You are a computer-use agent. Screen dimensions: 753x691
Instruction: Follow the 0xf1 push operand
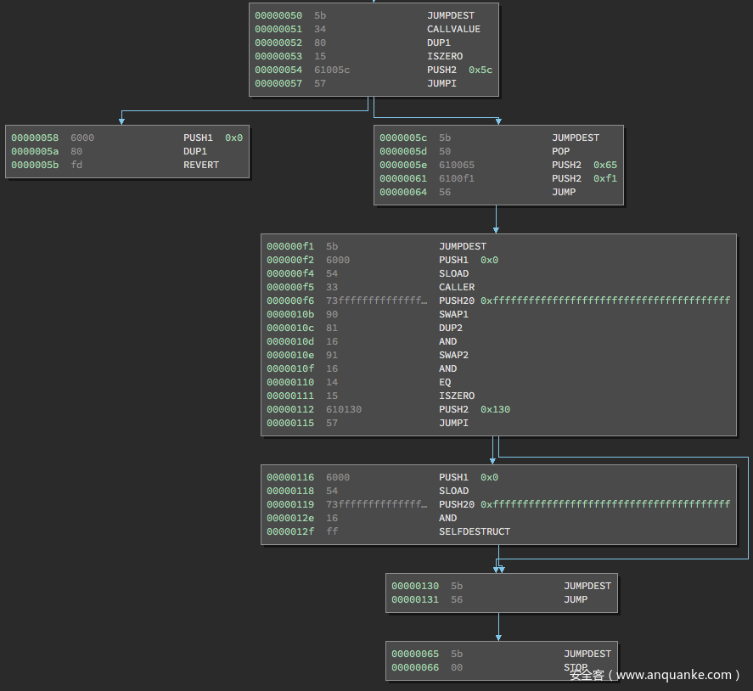(605, 178)
